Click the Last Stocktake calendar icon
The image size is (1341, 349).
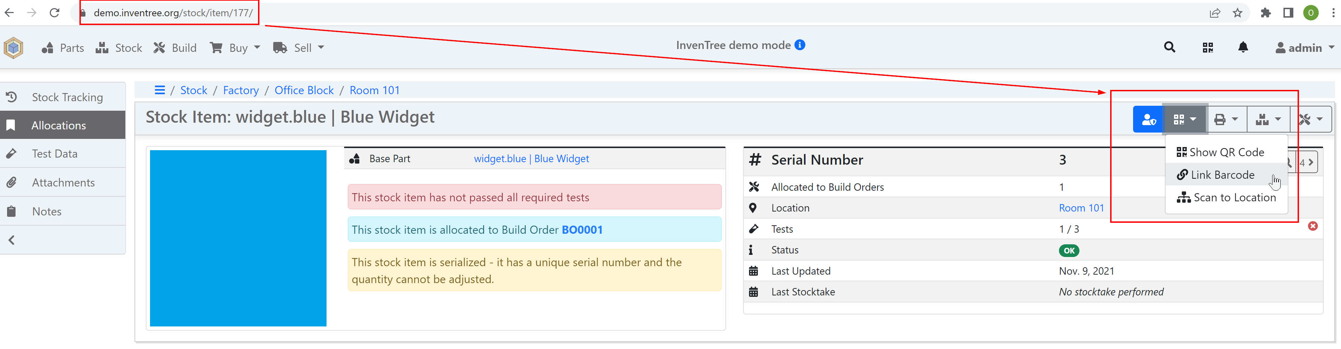click(753, 292)
